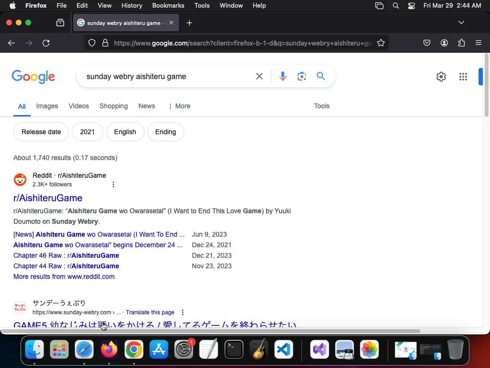Screen dimensions: 490x368
Task: Focus the Google search input field
Action: [x=169, y=76]
